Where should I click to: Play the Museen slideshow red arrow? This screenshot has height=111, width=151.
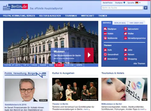(89, 55)
